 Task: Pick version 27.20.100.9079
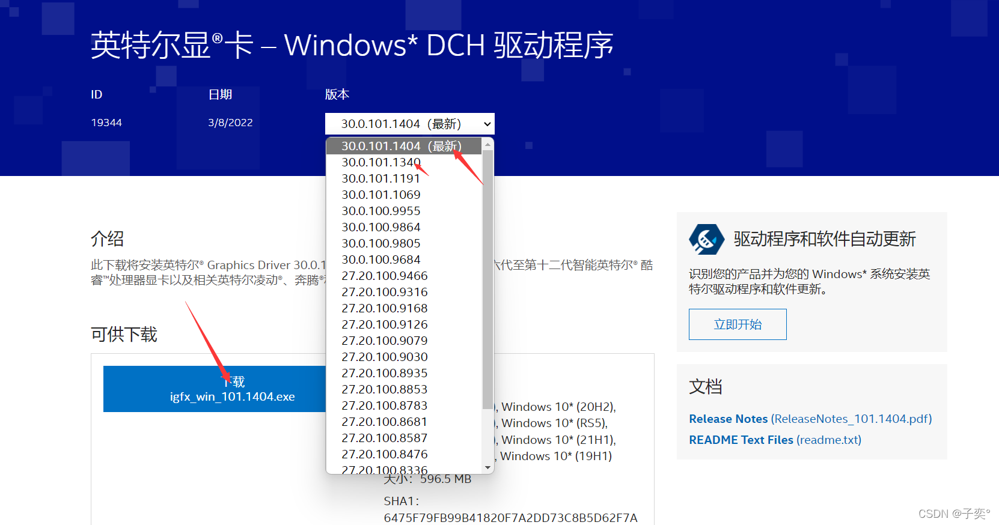tap(404, 341)
